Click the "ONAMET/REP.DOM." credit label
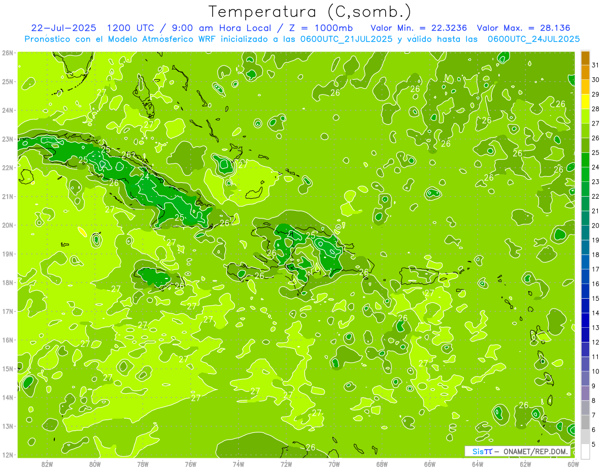The width and height of the screenshot is (609, 471). click(x=536, y=451)
